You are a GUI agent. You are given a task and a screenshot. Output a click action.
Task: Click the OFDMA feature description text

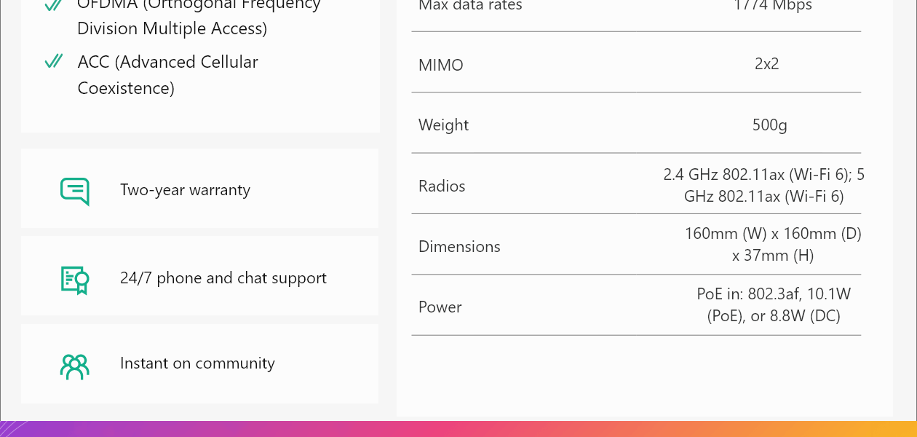[x=198, y=17]
